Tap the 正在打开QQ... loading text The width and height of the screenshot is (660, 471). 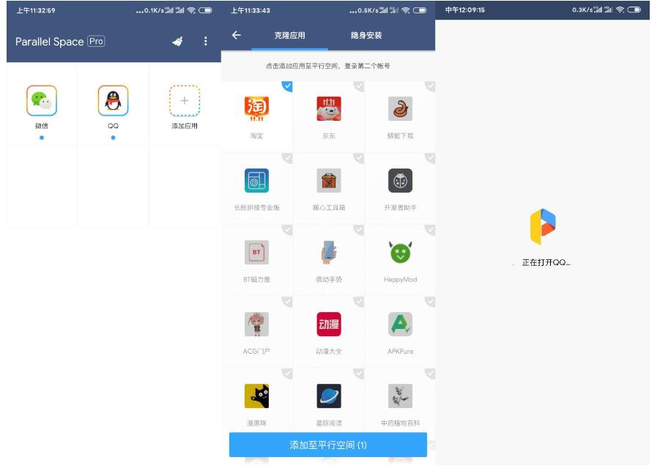[546, 263]
